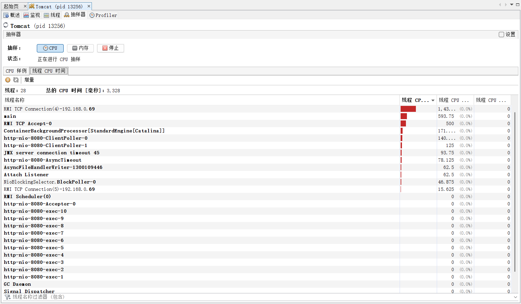Open the 概述 tab
The height and width of the screenshot is (304, 521).
point(12,15)
